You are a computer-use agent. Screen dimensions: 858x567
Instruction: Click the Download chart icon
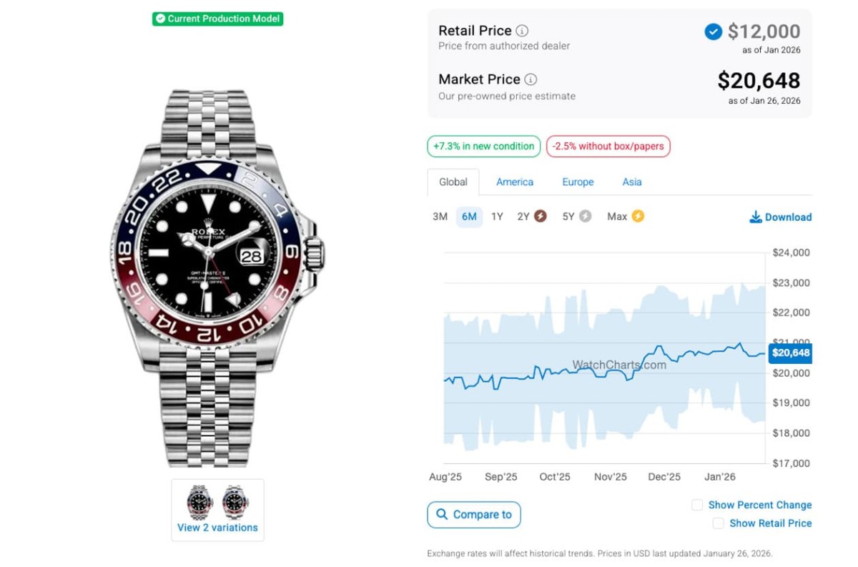756,217
